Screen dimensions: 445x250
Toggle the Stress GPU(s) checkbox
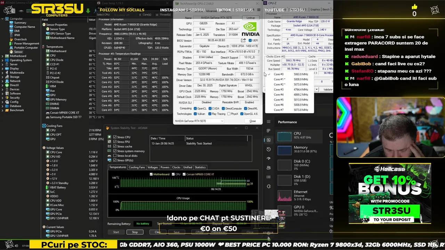[x=115, y=160]
